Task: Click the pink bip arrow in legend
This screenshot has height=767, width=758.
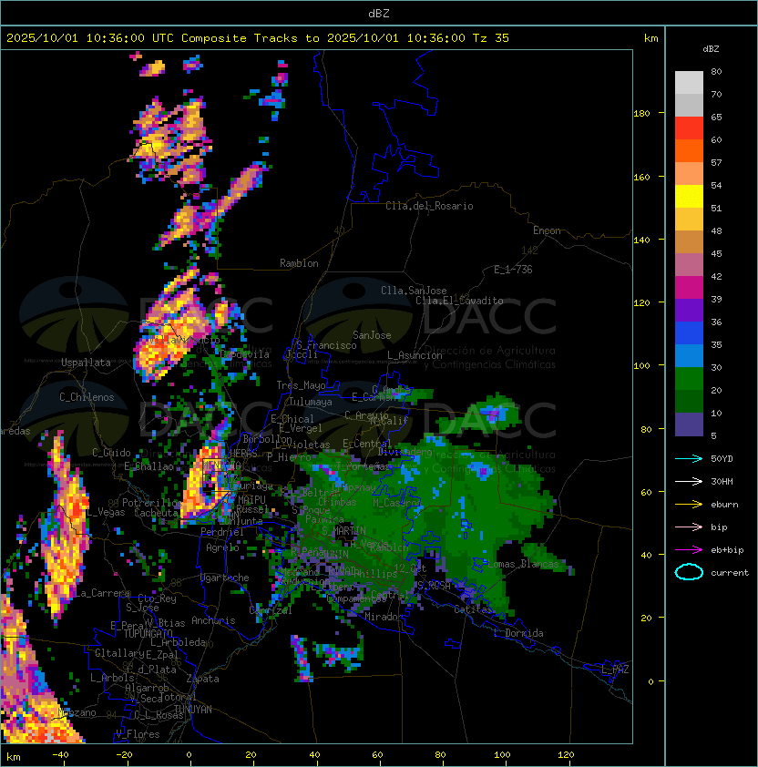Action: click(x=689, y=527)
